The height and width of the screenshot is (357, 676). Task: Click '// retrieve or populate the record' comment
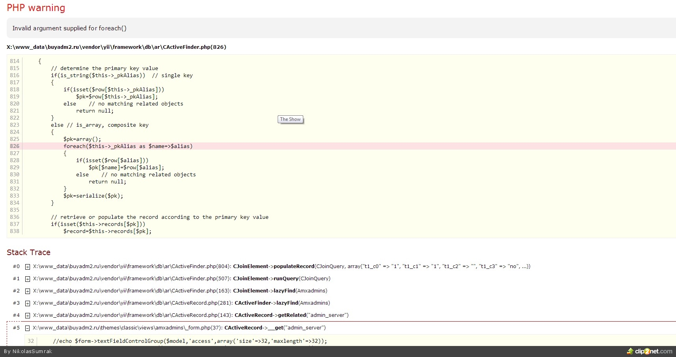pyautogui.click(x=160, y=217)
